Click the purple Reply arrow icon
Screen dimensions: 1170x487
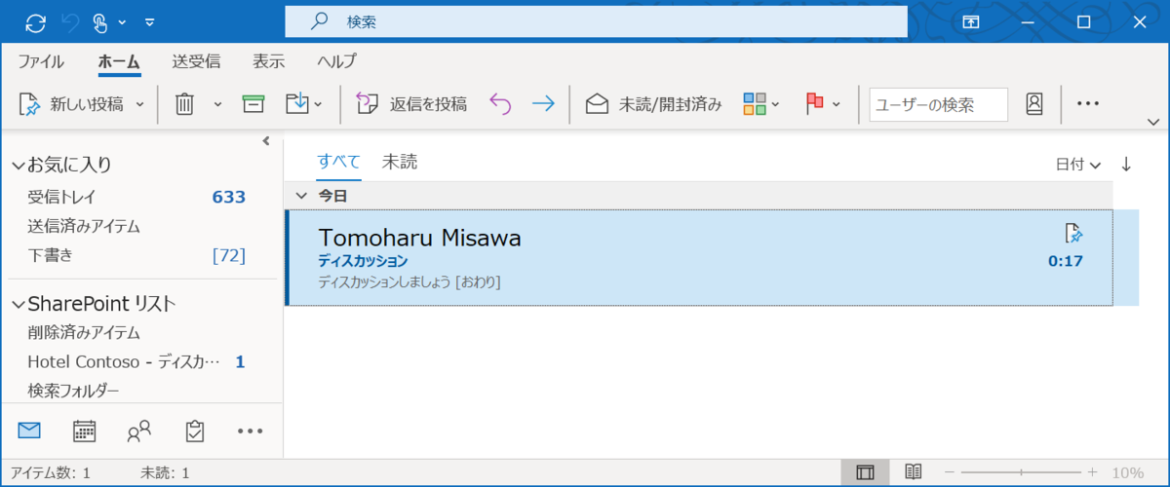click(500, 104)
